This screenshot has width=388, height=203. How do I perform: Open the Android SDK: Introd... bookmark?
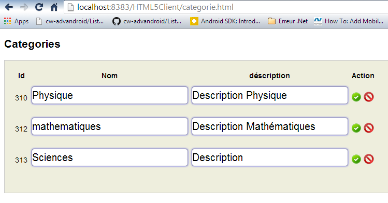[225, 21]
